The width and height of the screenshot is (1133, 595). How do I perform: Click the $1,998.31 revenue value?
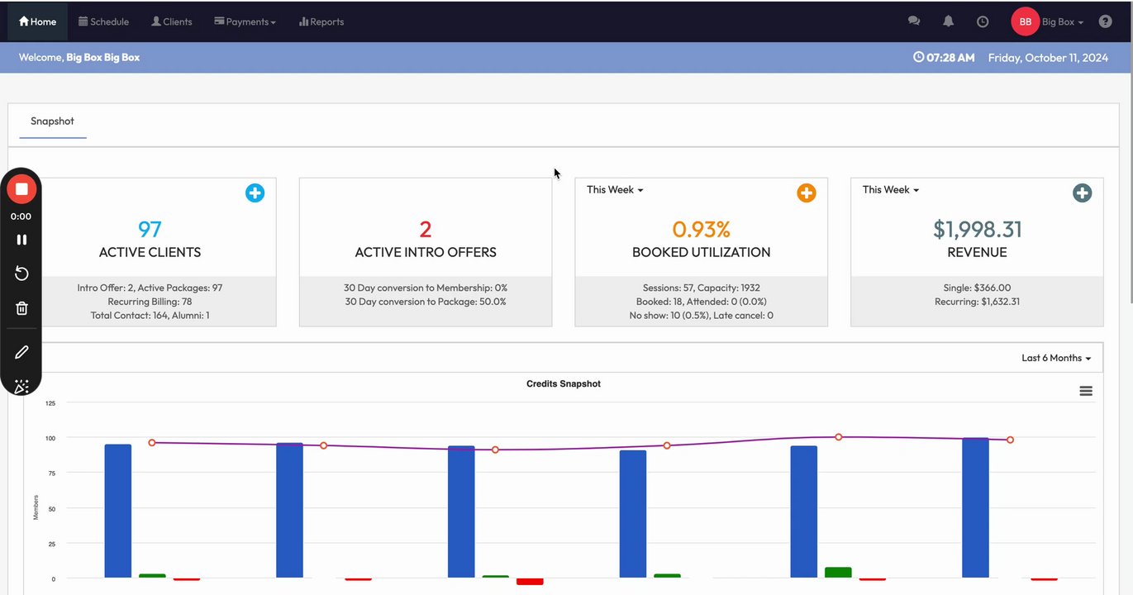977,229
